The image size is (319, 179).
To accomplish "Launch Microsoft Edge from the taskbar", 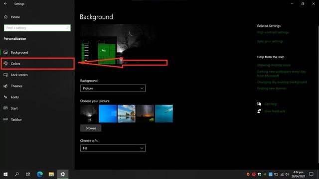I will pos(40,174).
